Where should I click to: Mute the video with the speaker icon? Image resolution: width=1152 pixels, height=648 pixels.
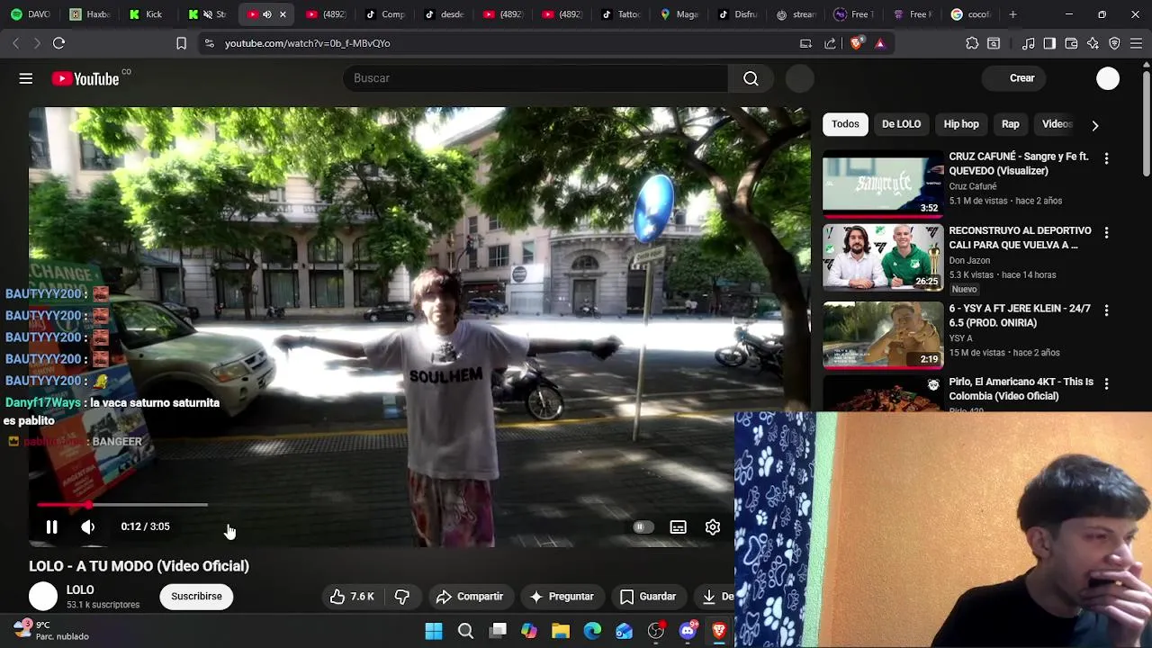87,527
